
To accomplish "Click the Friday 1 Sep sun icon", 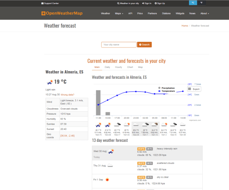I will pyautogui.click(x=107, y=180).
